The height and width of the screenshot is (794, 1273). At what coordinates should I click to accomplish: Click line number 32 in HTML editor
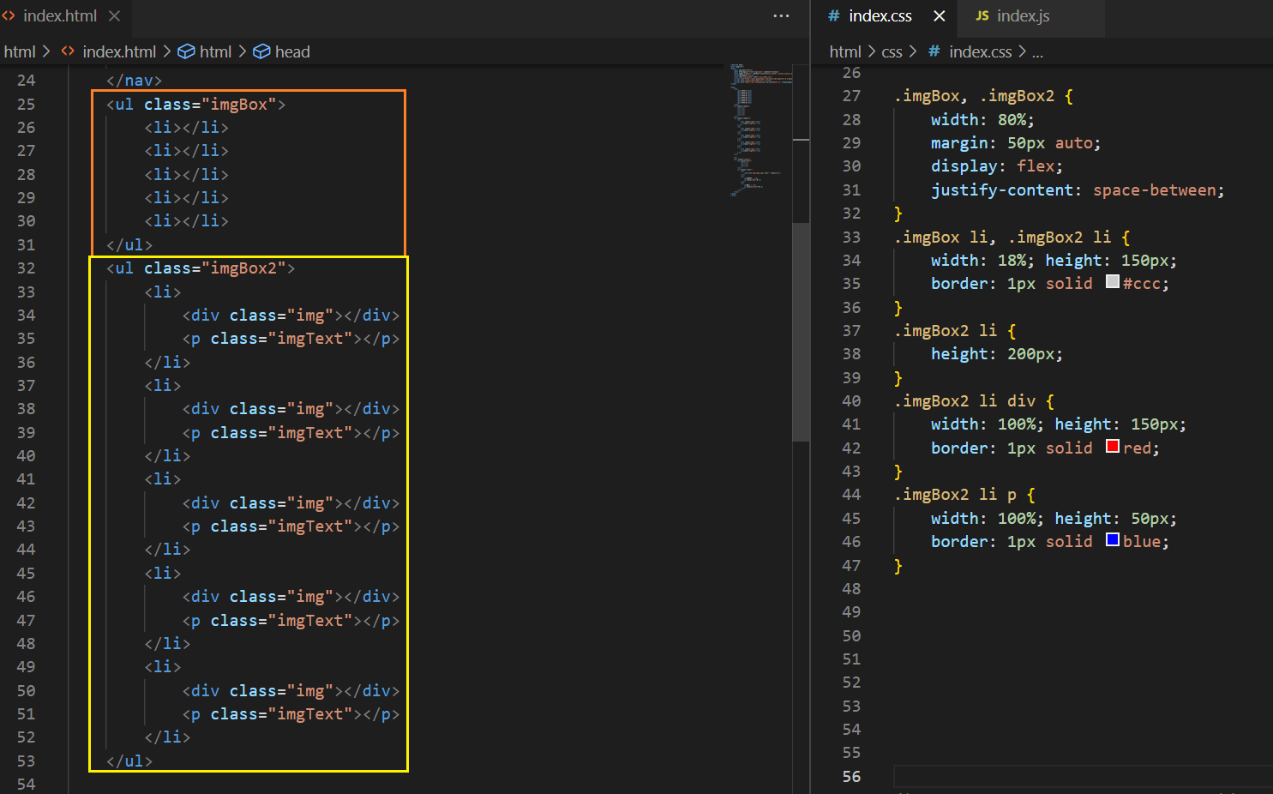click(x=27, y=268)
